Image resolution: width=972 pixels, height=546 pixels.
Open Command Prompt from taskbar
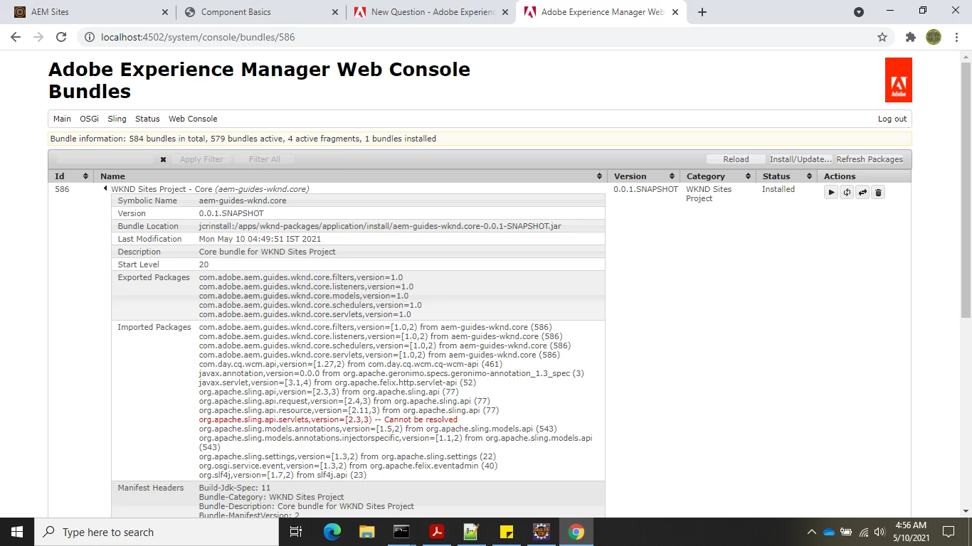pos(401,532)
